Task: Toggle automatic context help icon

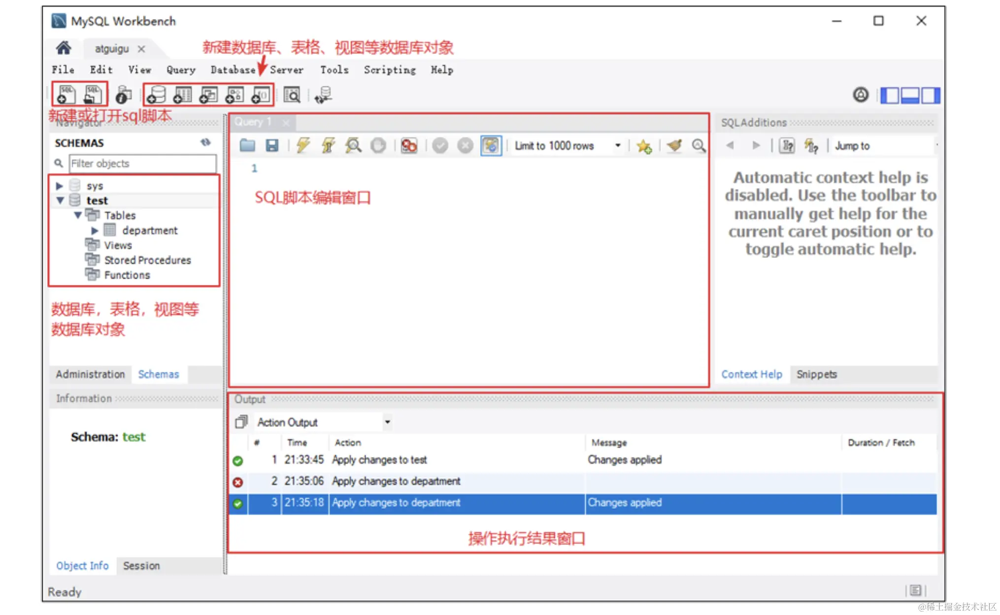Action: (811, 146)
